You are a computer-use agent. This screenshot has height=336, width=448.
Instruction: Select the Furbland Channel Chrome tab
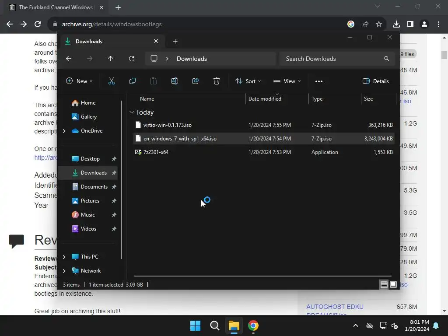point(56,7)
